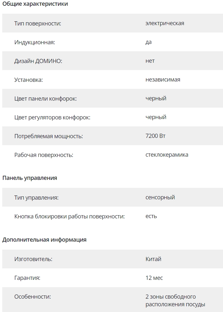Screen dimensions: 223x312
Task: Click the "Цвет регуляторов конфорок:" label
Action: [52, 117]
